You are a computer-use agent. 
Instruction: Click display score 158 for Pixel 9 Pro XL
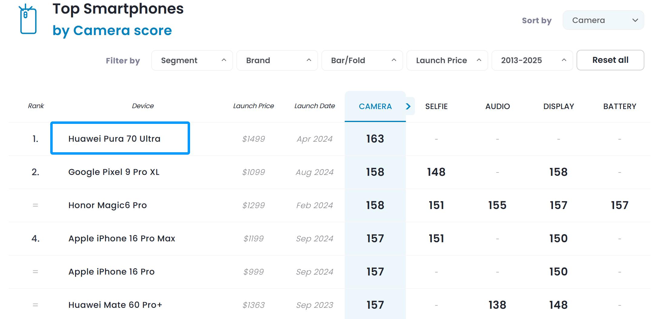(x=559, y=172)
